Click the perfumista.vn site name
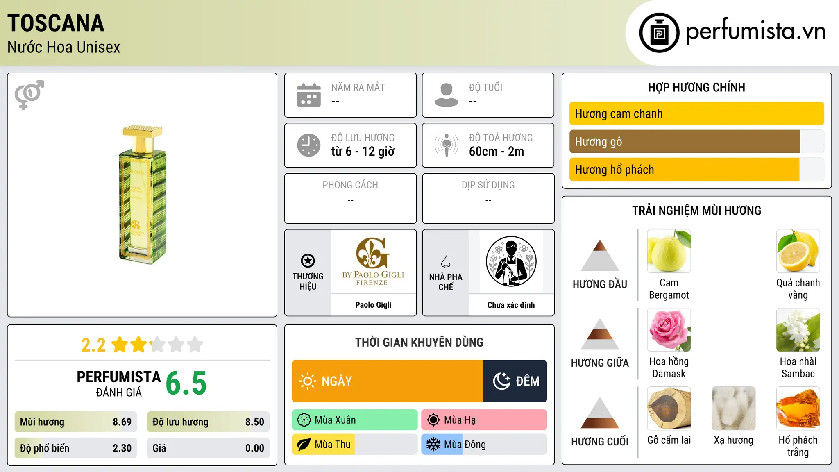 pyautogui.click(x=755, y=32)
